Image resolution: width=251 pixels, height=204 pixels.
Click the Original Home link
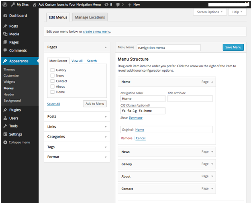[x=140, y=130]
